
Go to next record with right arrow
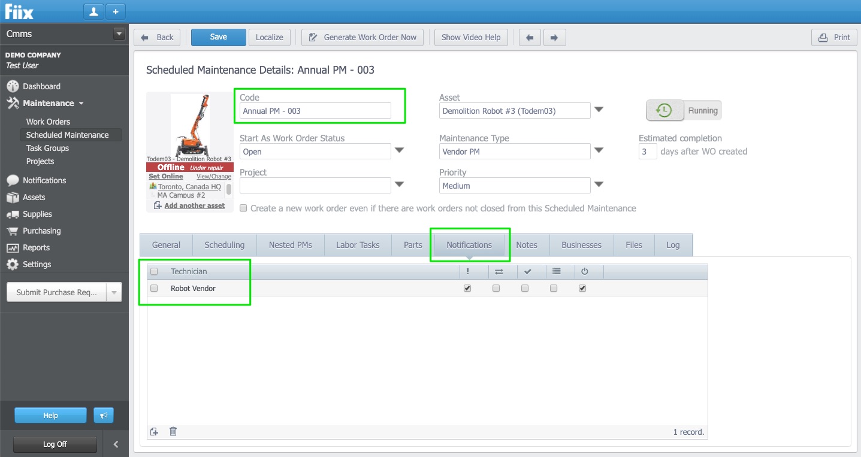554,37
